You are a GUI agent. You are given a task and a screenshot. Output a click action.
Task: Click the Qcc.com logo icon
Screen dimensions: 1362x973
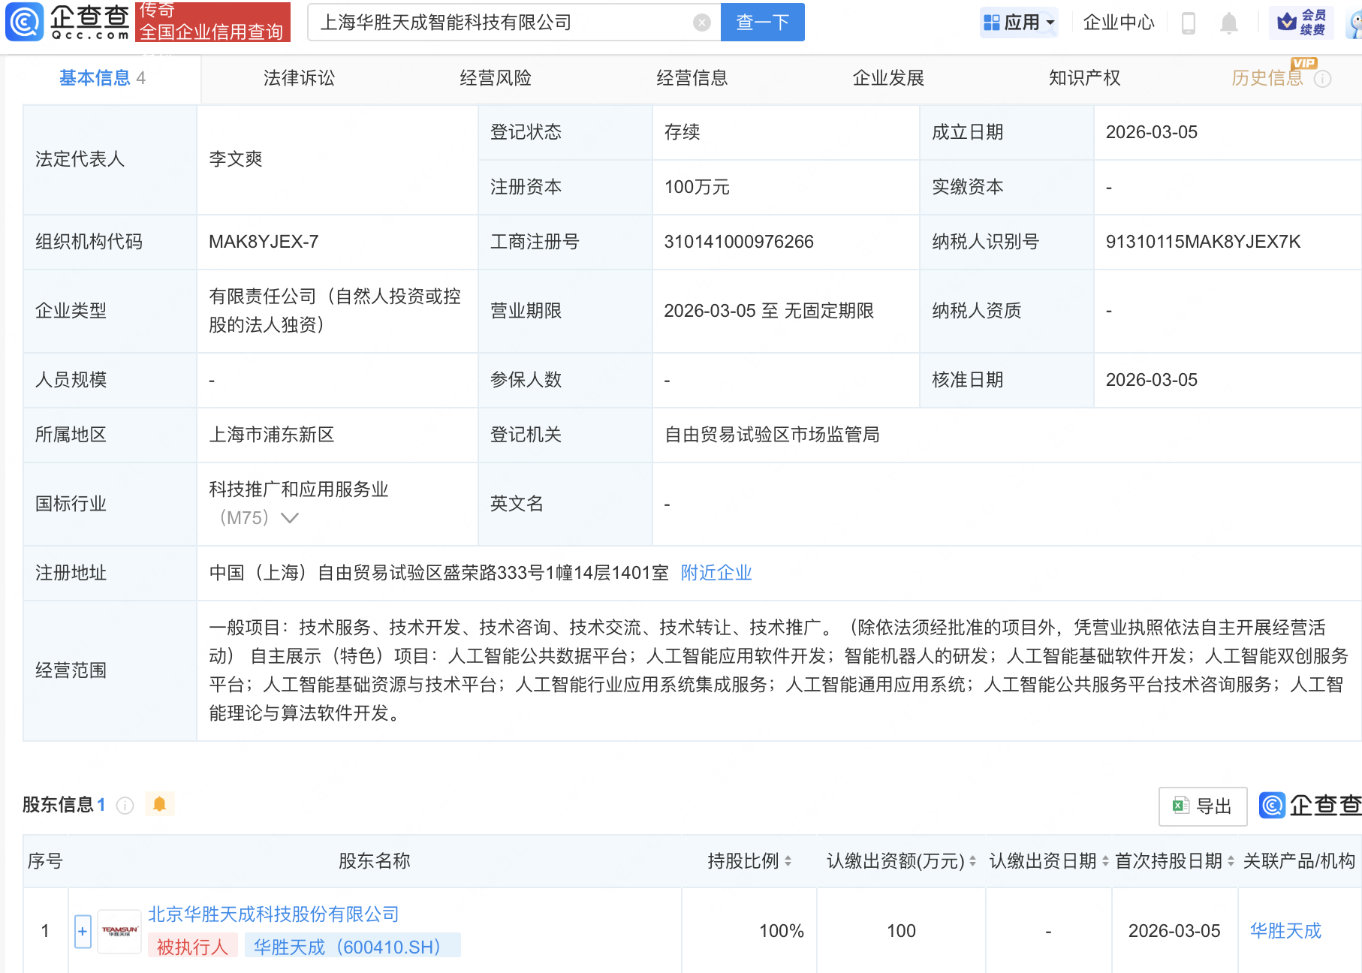click(25, 22)
